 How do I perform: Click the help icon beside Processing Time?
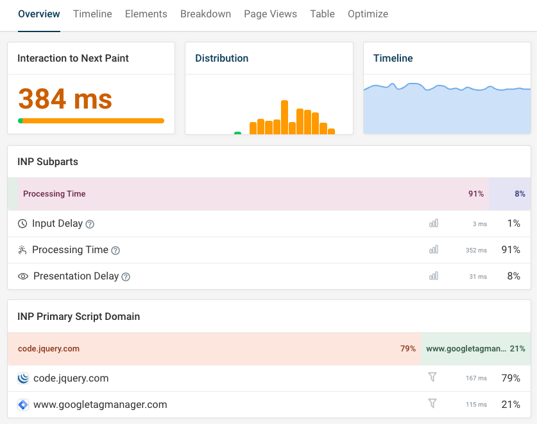click(115, 251)
